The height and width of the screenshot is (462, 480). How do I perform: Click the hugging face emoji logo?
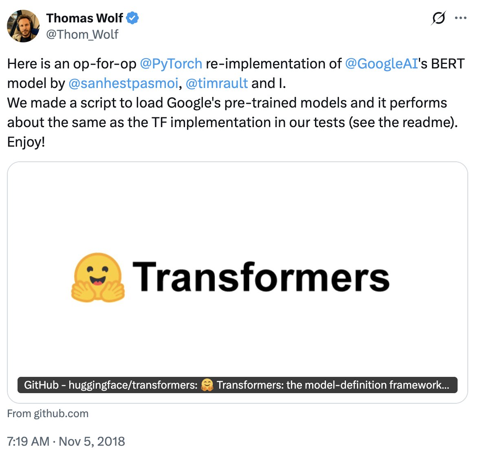click(x=98, y=278)
